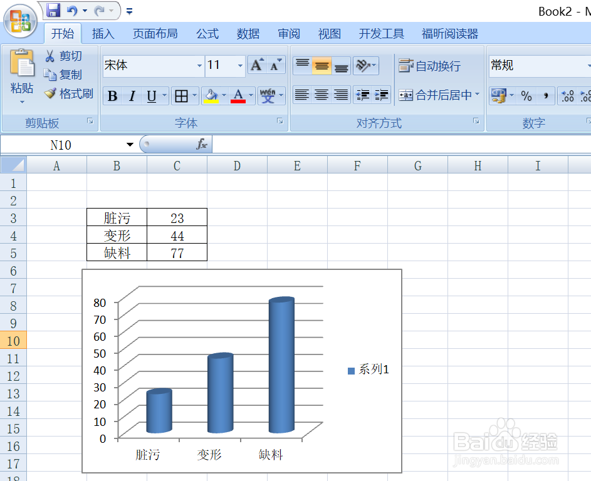
Task: Open the Formulas (公式) tab
Action: click(207, 34)
